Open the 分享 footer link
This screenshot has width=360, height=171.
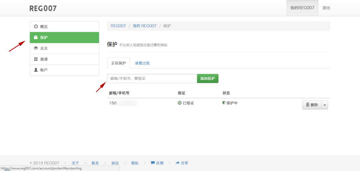coord(182,163)
